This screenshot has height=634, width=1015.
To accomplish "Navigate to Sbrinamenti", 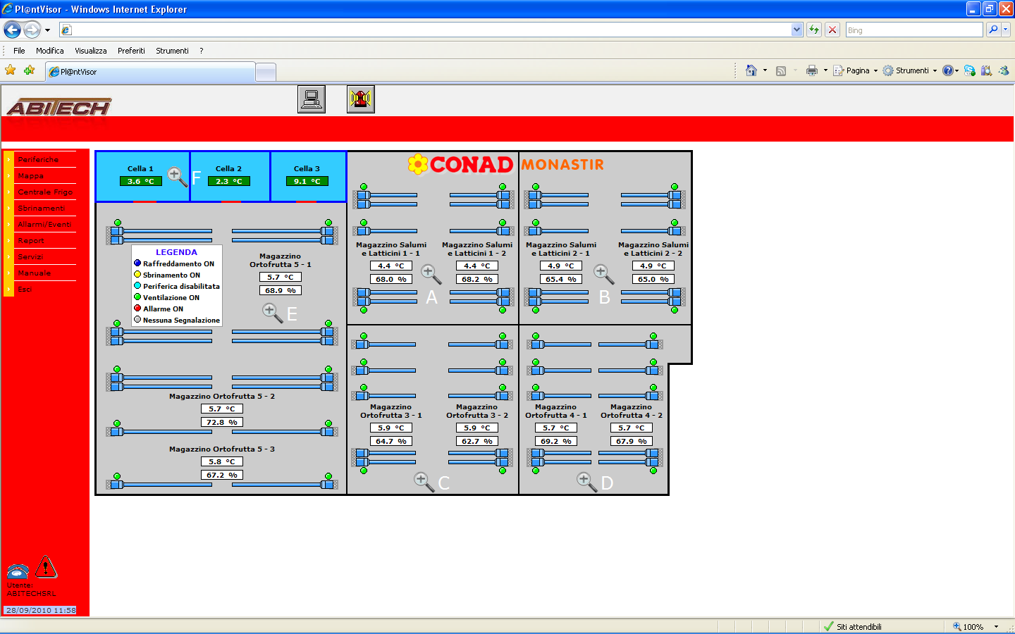I will (x=41, y=209).
